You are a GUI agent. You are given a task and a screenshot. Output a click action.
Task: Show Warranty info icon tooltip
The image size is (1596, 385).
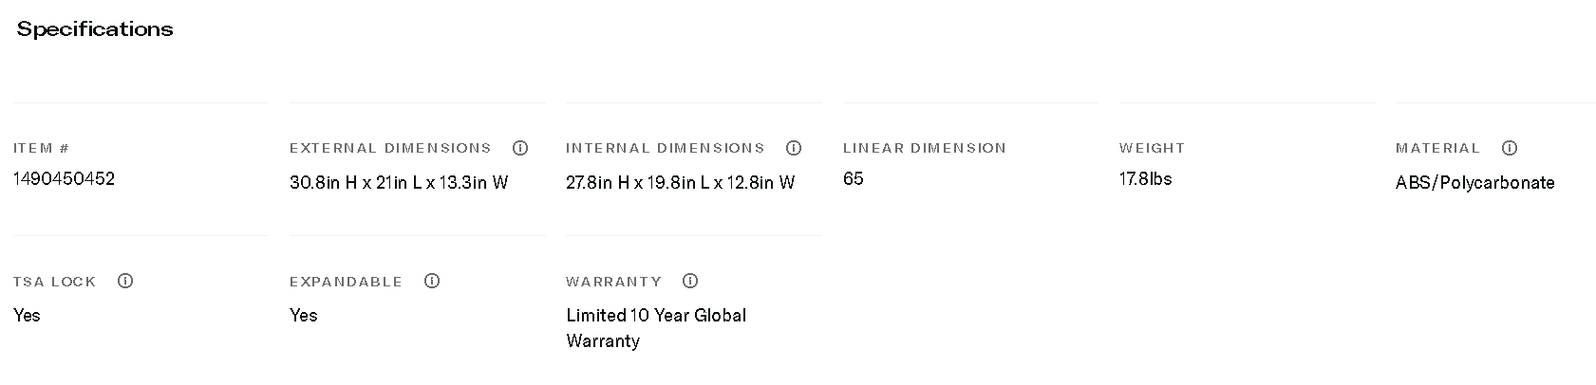690,281
